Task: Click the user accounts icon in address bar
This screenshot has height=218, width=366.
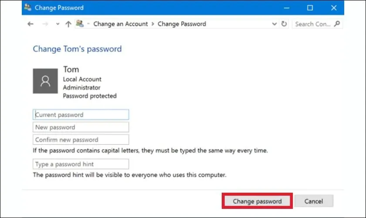Action: pyautogui.click(x=79, y=24)
